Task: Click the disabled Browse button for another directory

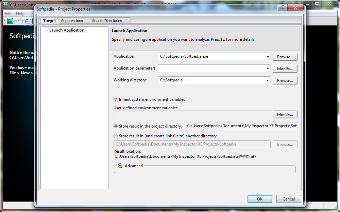Action: pyautogui.click(x=285, y=144)
